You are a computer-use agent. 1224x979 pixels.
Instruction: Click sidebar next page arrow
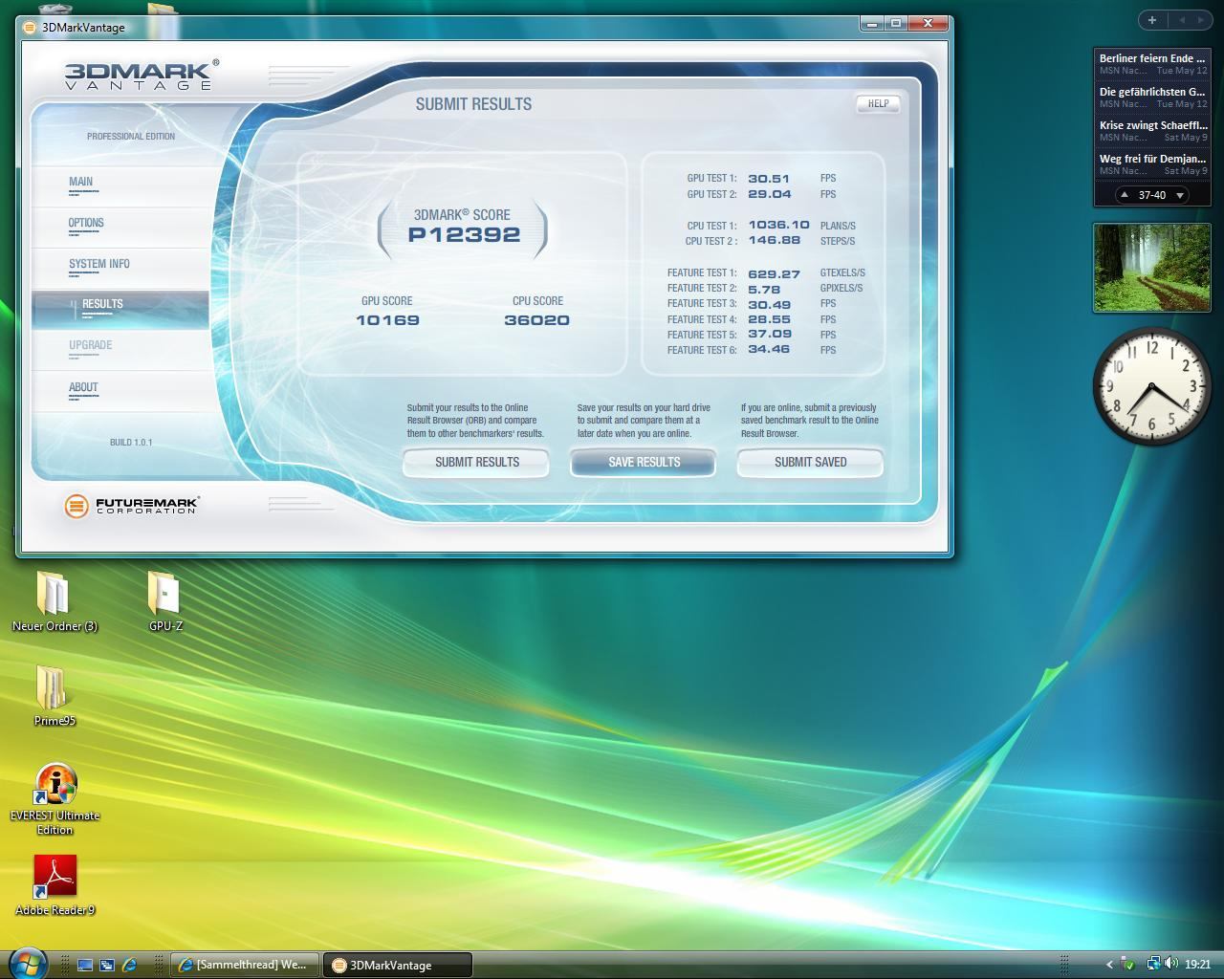1202,19
